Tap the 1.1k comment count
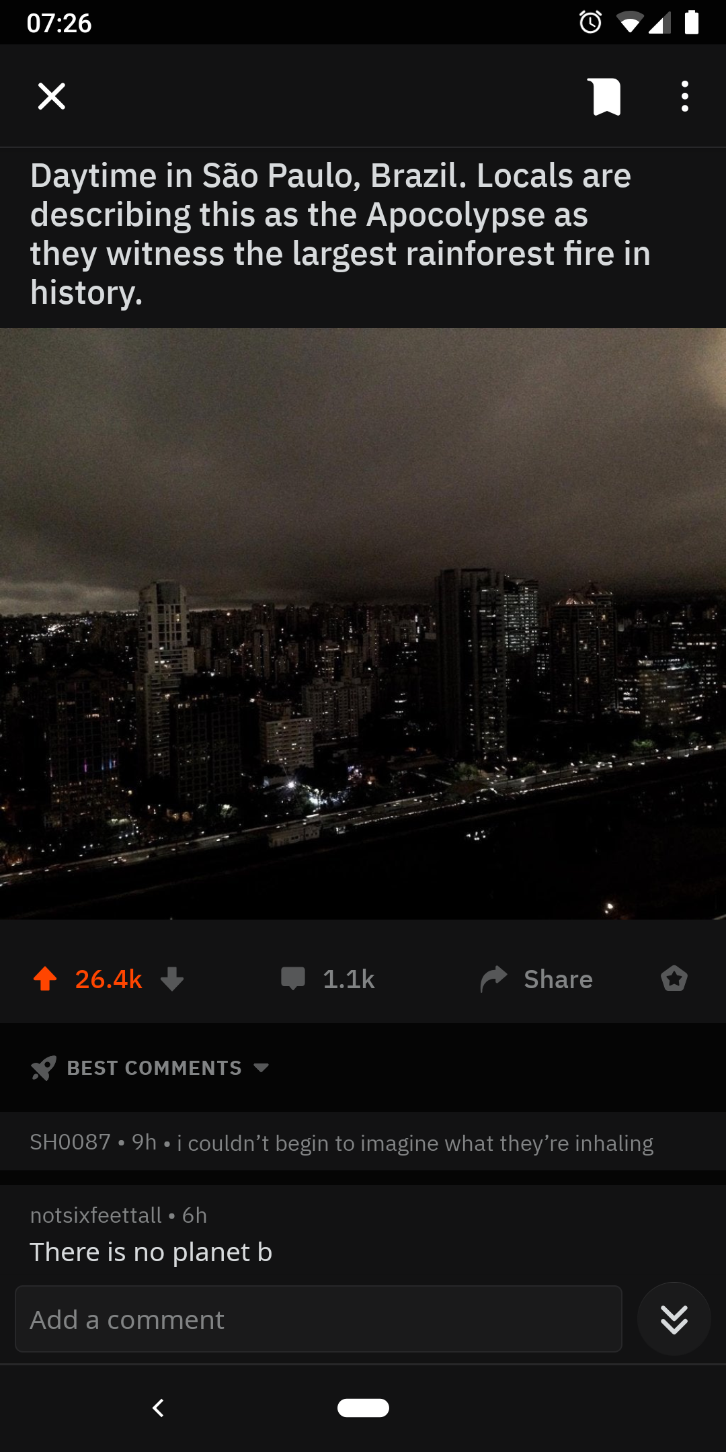Viewport: 726px width, 1452px height. coord(349,979)
